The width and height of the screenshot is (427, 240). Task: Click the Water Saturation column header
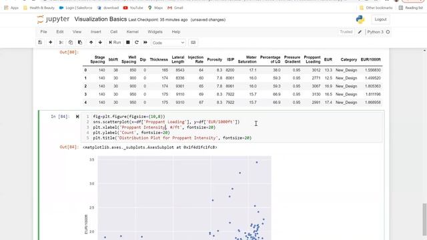(x=247, y=59)
